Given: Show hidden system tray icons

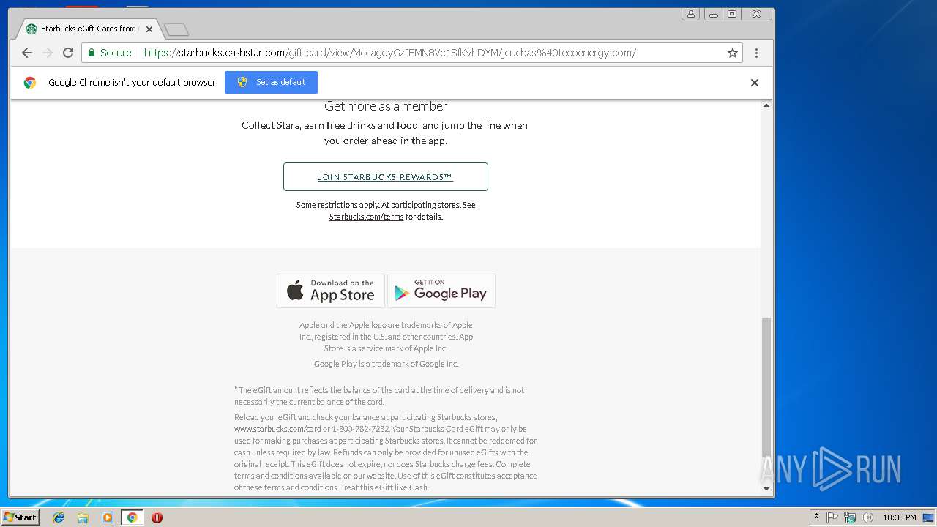Looking at the screenshot, I should coord(816,517).
